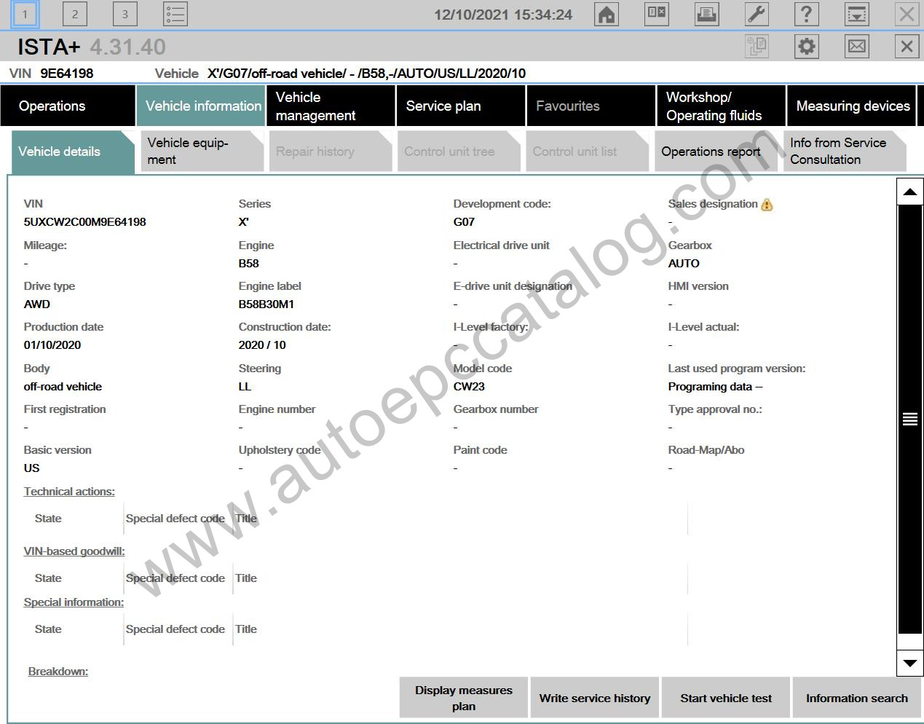Select the Vehicle information menu
This screenshot has height=724, width=924.
201,106
